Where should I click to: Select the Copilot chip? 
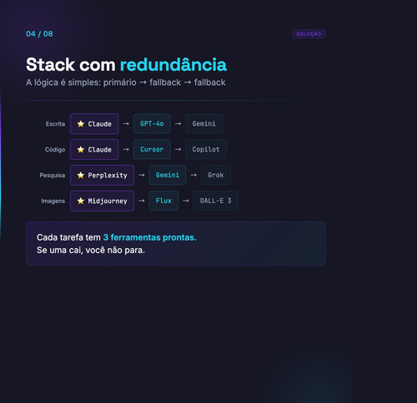(206, 149)
